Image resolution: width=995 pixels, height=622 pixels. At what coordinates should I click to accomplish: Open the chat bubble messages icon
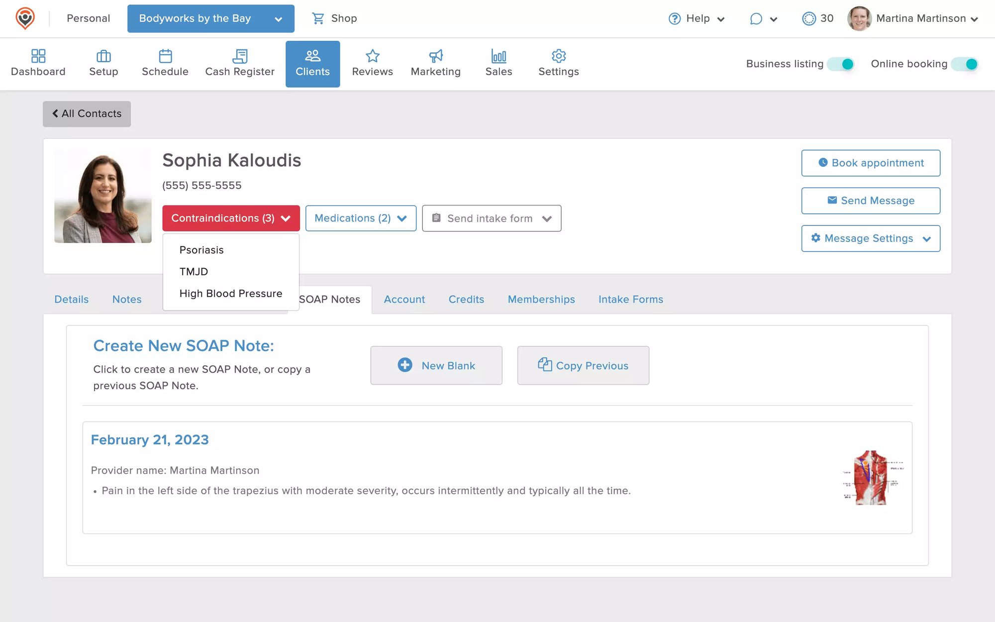pyautogui.click(x=756, y=18)
